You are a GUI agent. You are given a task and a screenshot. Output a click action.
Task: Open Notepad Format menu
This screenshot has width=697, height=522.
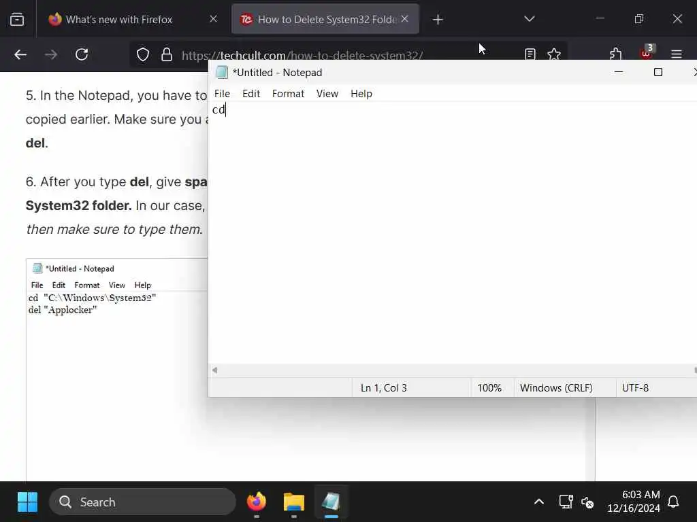pyautogui.click(x=288, y=94)
